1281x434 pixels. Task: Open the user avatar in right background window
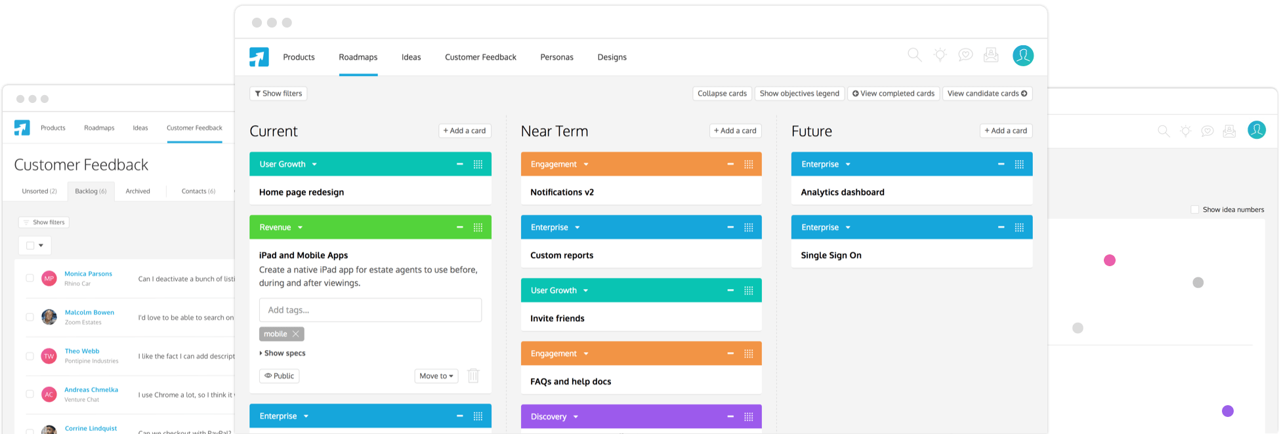coord(1257,130)
